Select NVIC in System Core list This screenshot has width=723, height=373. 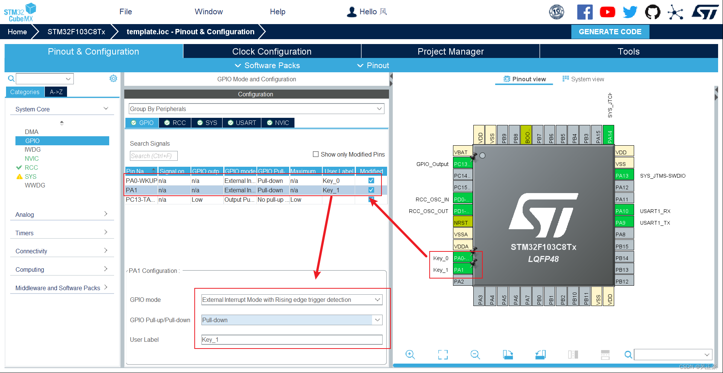pos(32,158)
